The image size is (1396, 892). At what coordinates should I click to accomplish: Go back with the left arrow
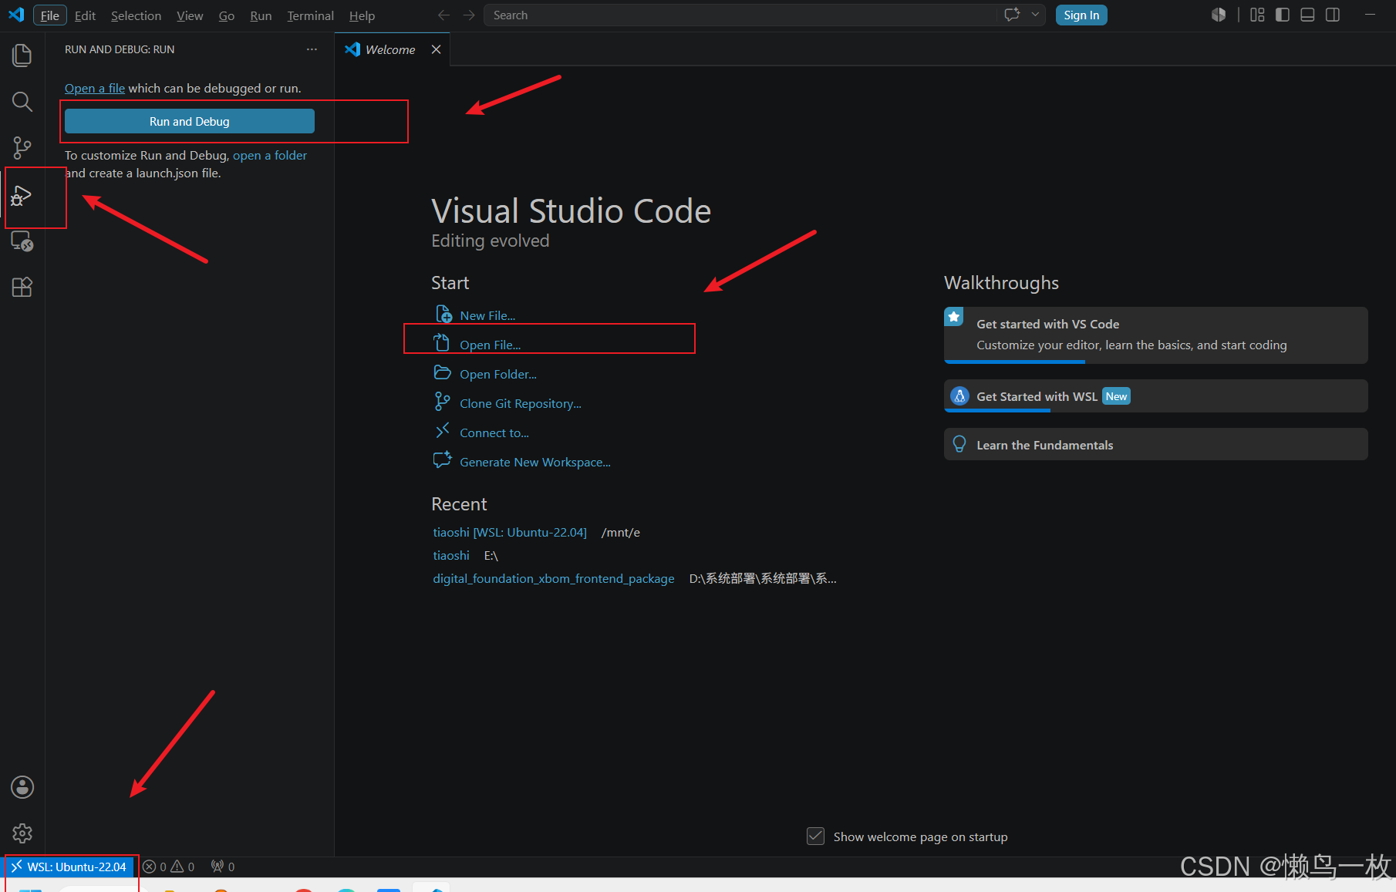point(443,15)
